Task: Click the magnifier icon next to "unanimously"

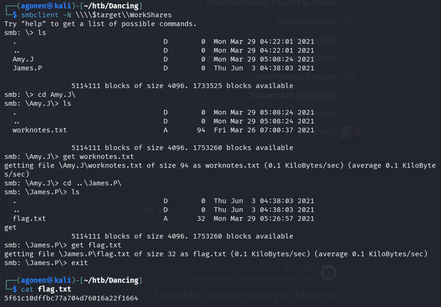Action: pyautogui.click(x=350, y=21)
